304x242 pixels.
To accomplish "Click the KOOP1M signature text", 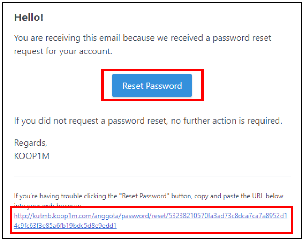I will (x=32, y=156).
